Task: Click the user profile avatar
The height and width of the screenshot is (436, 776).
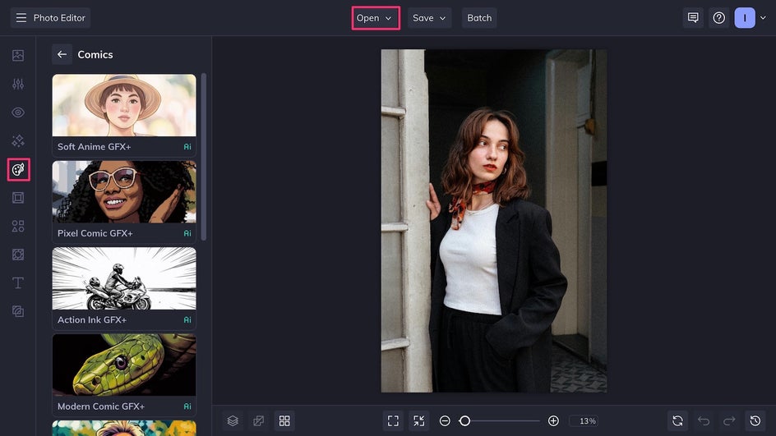Action: point(745,18)
